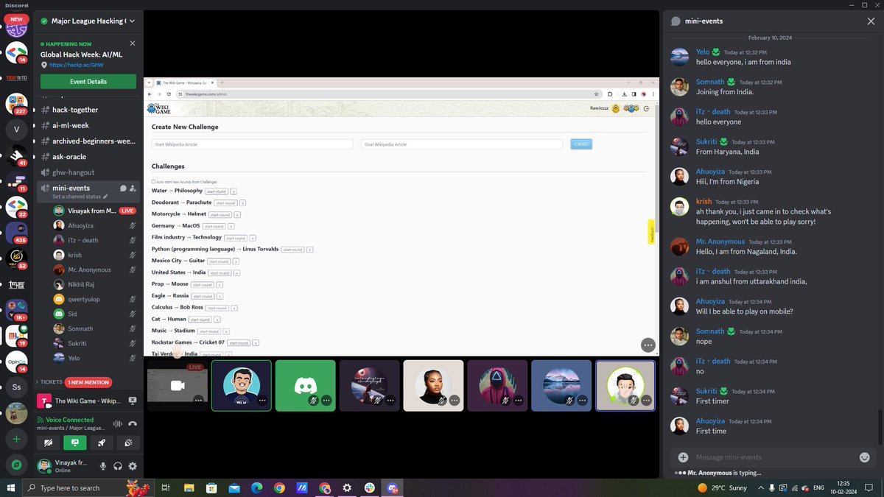This screenshot has height=497, width=884.
Task: Dismiss the Global Hack Week event banner
Action: pyautogui.click(x=133, y=43)
